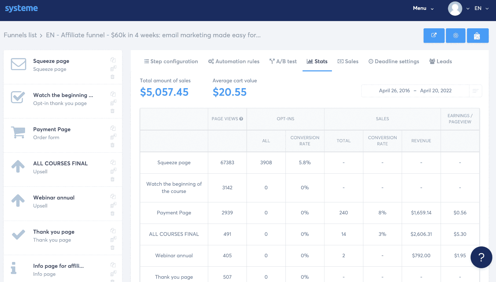Open the date range picker field
This screenshot has height=282, width=496.
[415, 90]
